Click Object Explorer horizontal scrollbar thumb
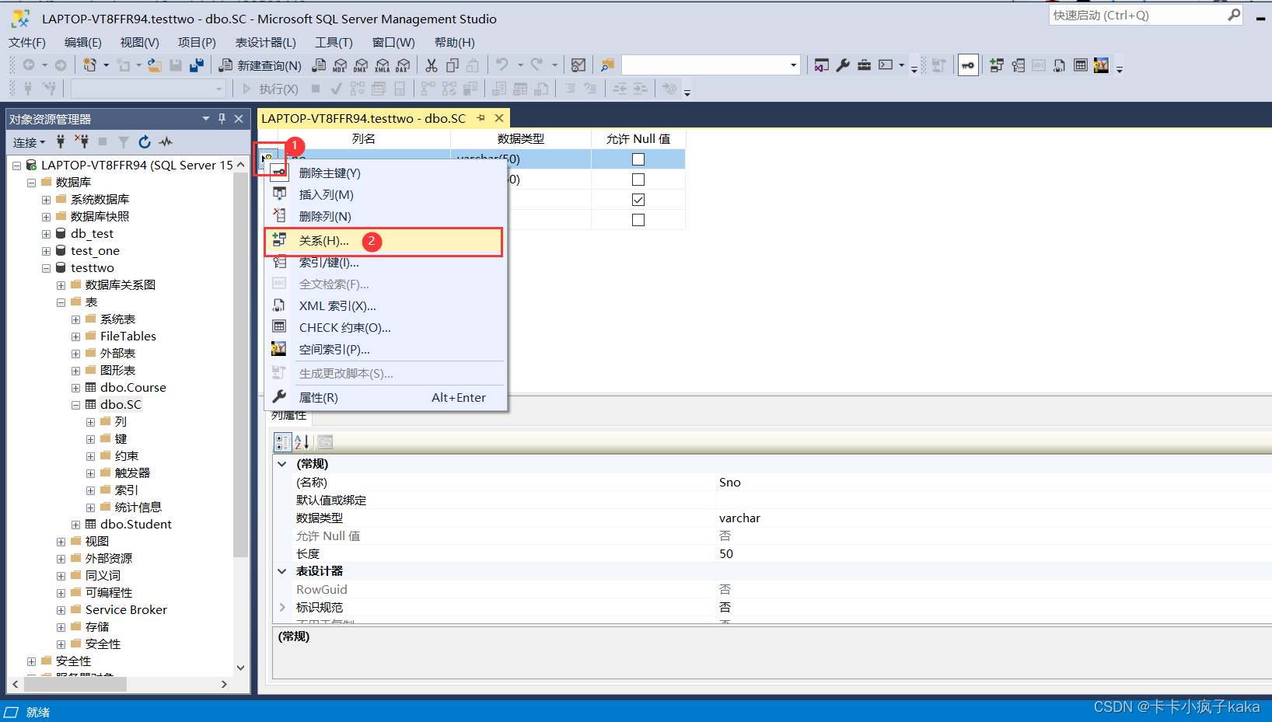Screen dimensions: 1272x722 (75, 685)
